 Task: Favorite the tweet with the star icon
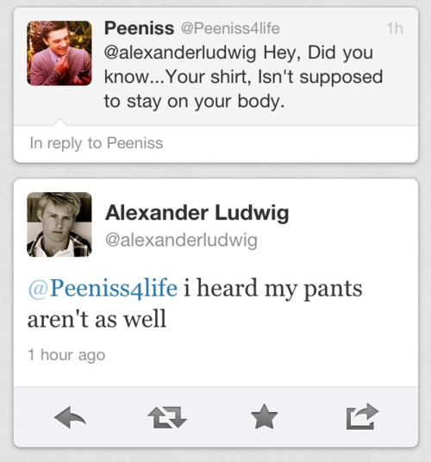point(265,416)
